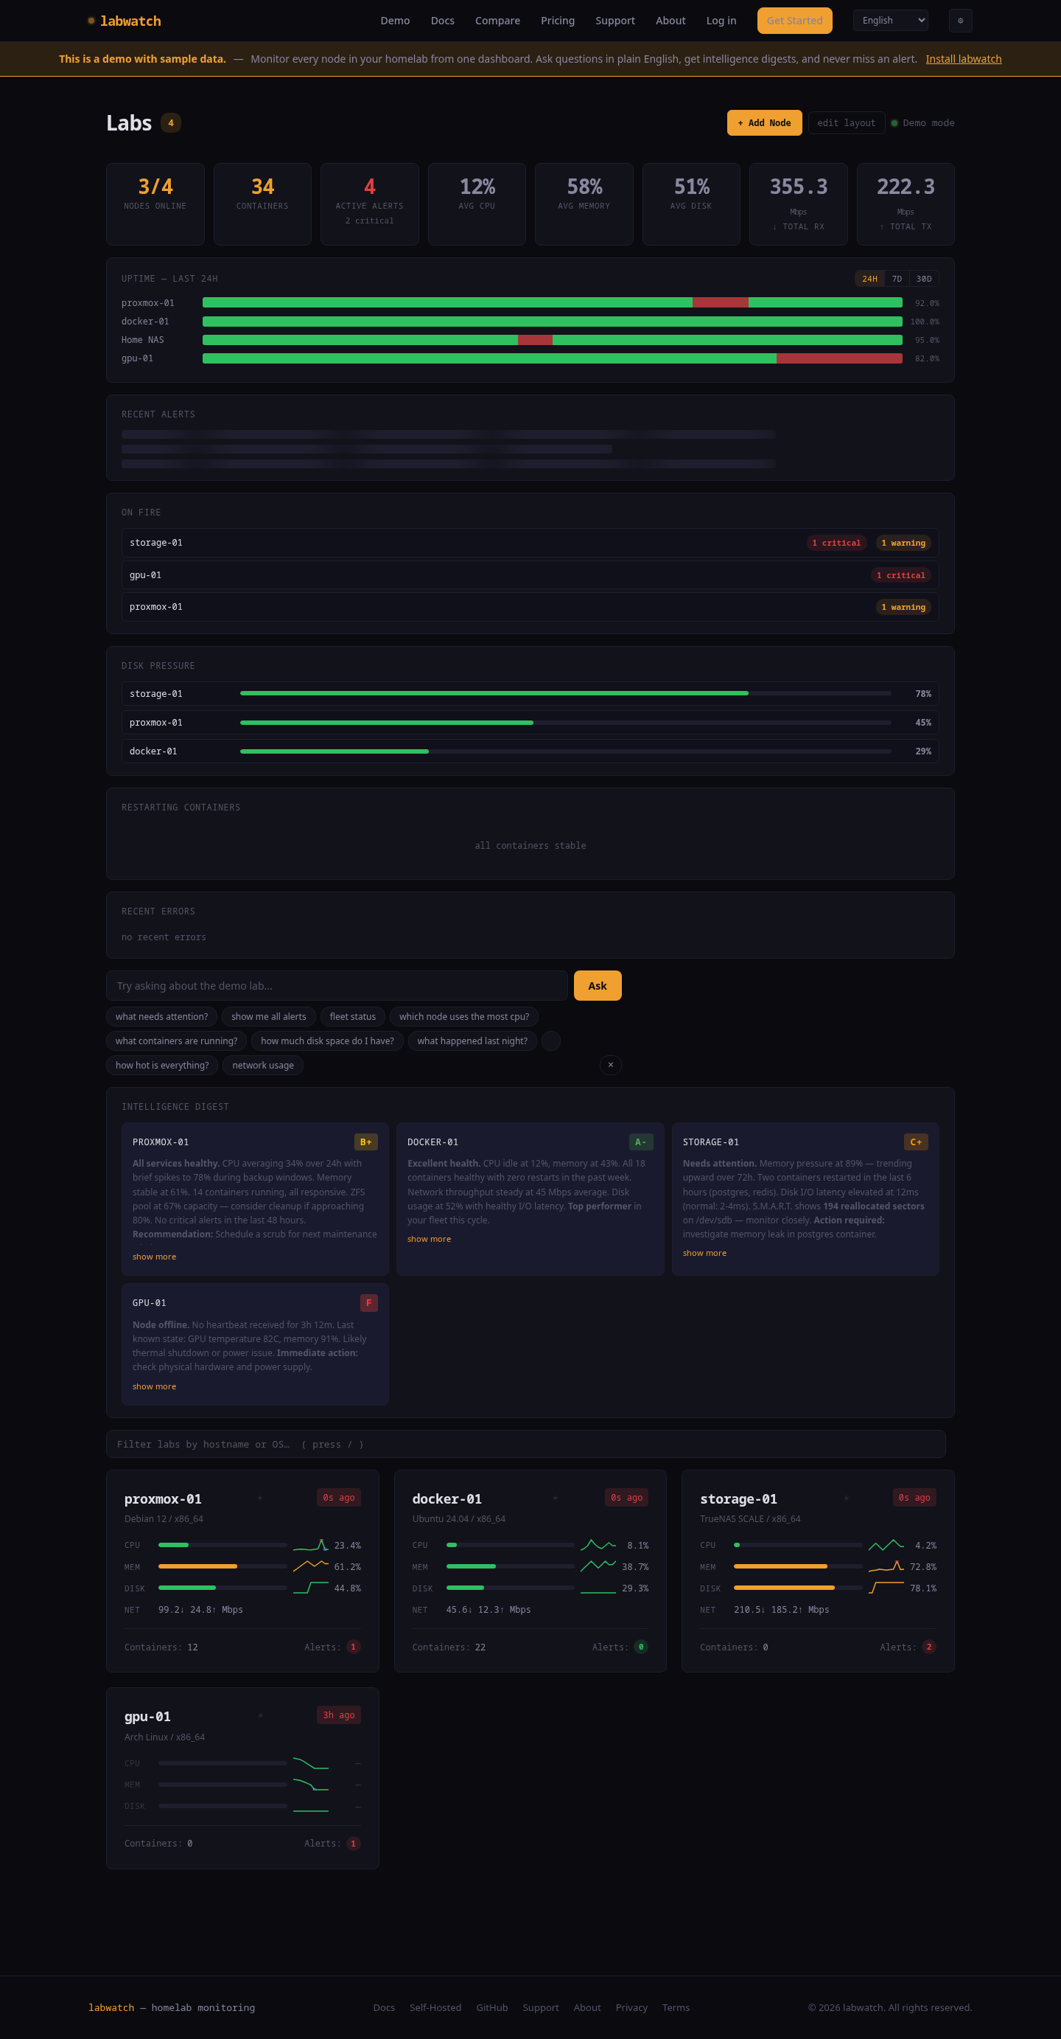Click the CPU sparkline on the docker-01 card
Viewport: 1061px width, 2039px height.
pyautogui.click(x=598, y=1544)
